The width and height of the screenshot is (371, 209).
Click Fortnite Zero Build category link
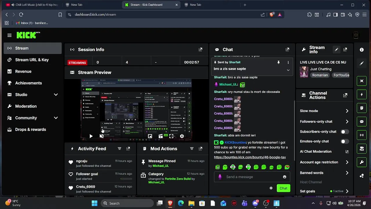click(178, 179)
